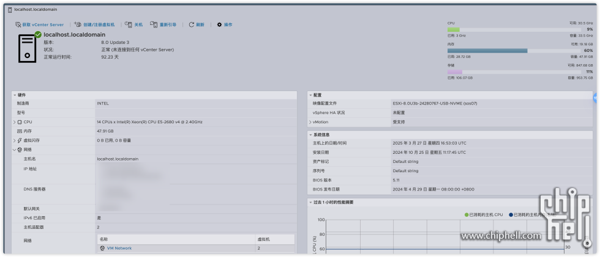
Task: Click the 网络 globe icon
Action: click(x=20, y=150)
